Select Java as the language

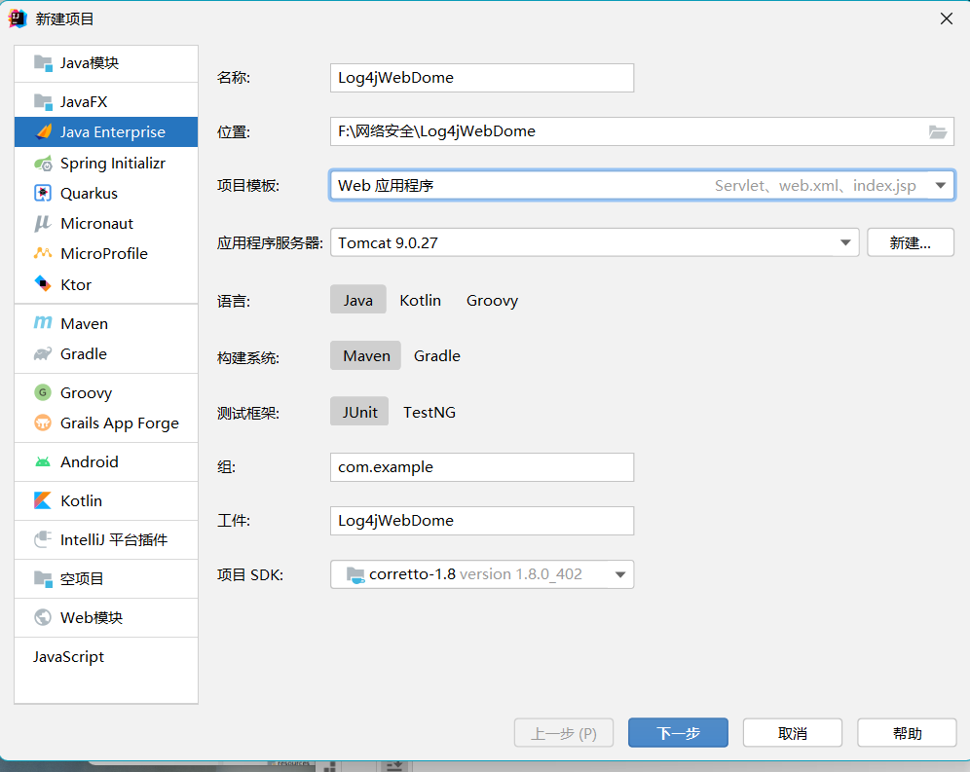358,300
